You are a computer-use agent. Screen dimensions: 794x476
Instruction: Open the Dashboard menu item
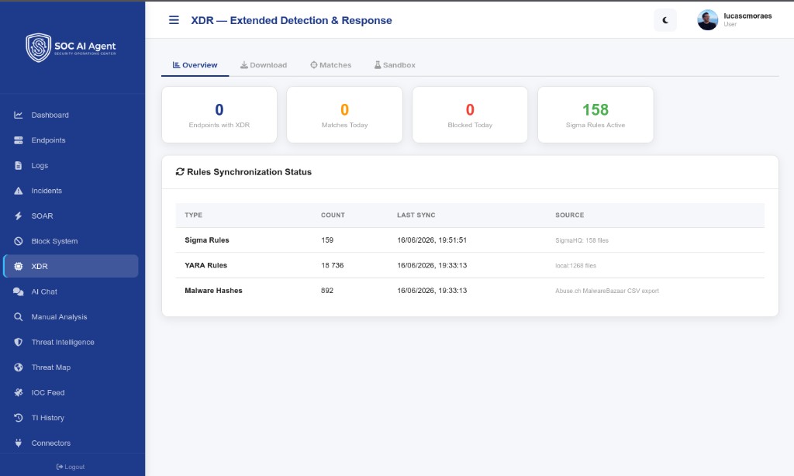[71, 115]
